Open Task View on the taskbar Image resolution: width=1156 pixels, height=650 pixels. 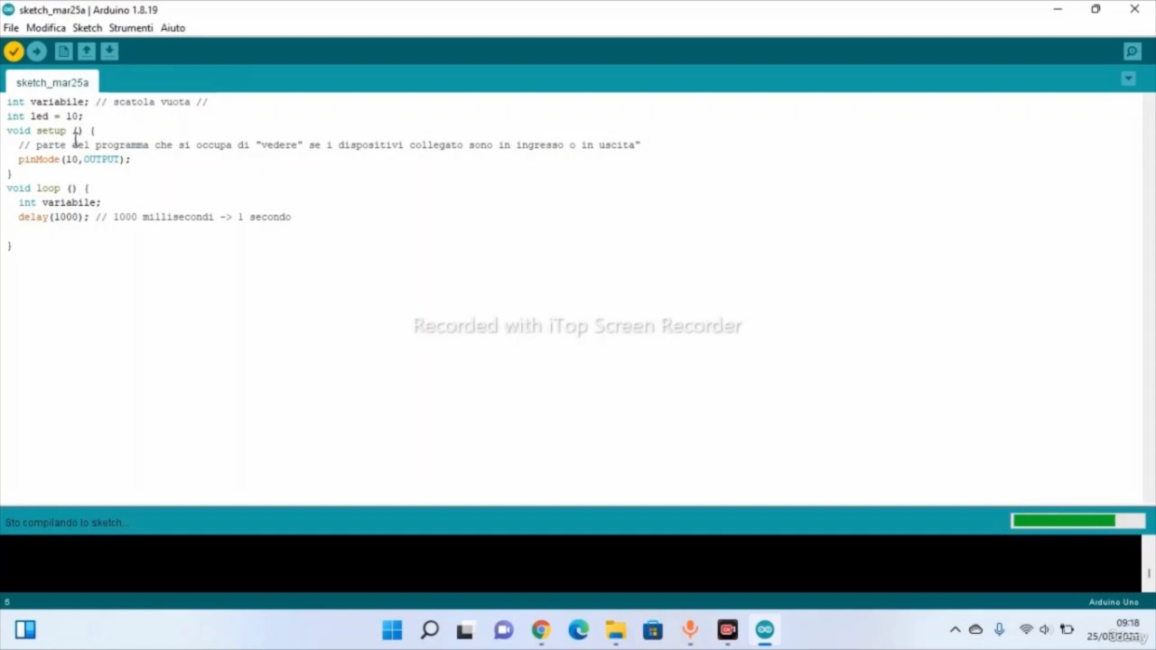click(464, 630)
